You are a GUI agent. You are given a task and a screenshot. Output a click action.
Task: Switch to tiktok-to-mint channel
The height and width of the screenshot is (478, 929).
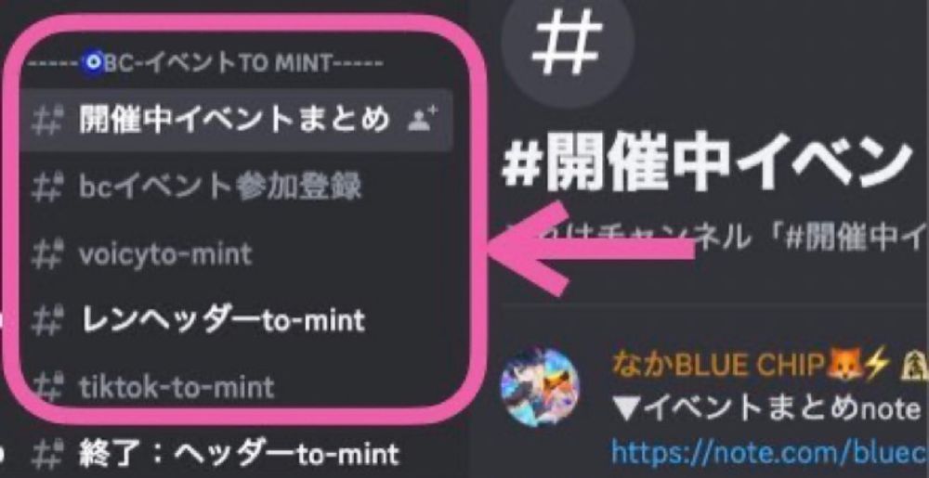click(x=236, y=387)
